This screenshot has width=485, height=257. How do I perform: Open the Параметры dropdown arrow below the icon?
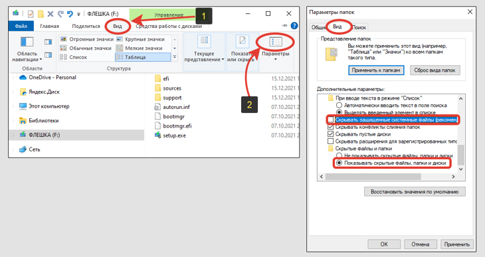(275, 59)
